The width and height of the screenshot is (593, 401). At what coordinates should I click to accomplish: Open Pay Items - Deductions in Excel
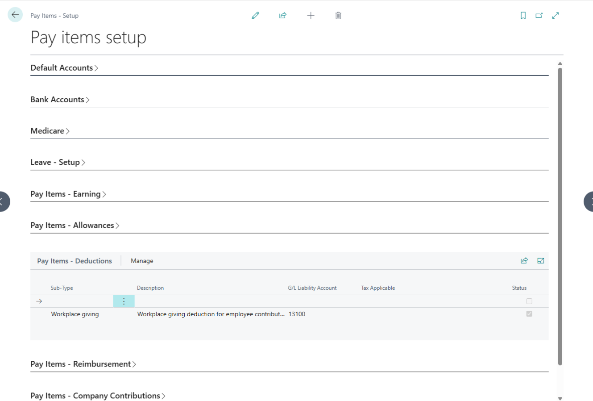tap(540, 260)
